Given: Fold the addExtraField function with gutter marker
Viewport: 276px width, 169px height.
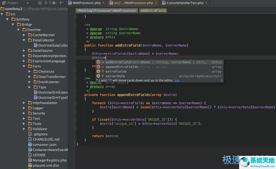Looking at the screenshot, I should [75, 45].
